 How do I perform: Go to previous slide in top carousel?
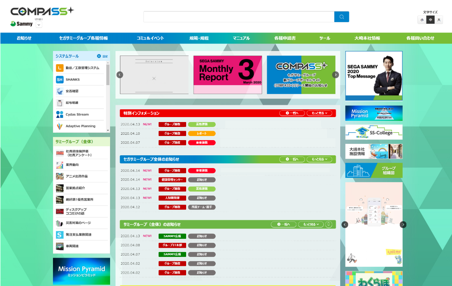120,75
